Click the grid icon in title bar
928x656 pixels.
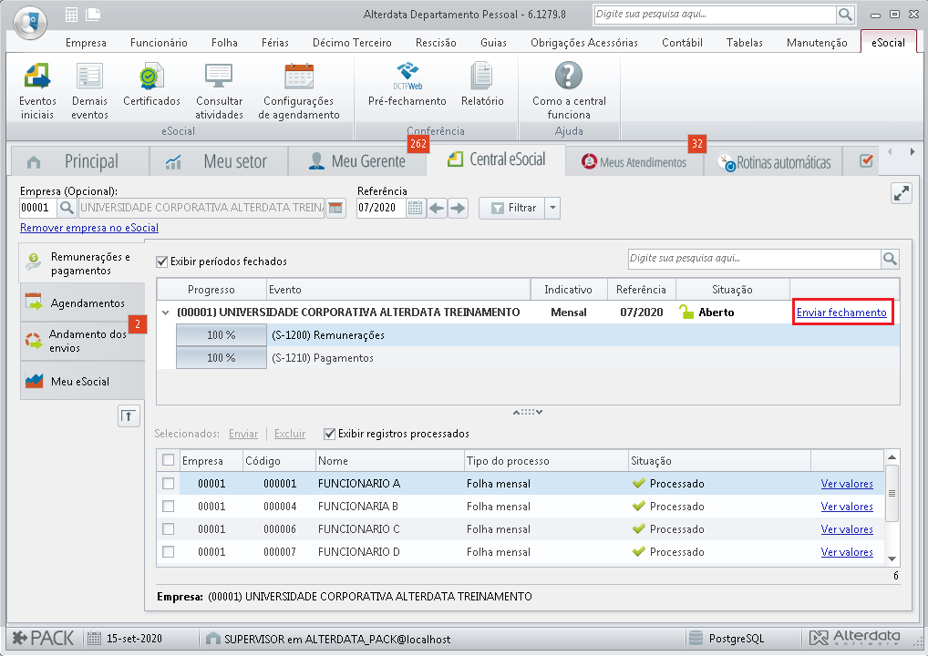pyautogui.click(x=72, y=15)
